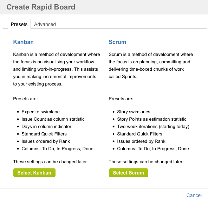Select the Two-week iterations list item
This screenshot has height=203, width=208.
153,127
